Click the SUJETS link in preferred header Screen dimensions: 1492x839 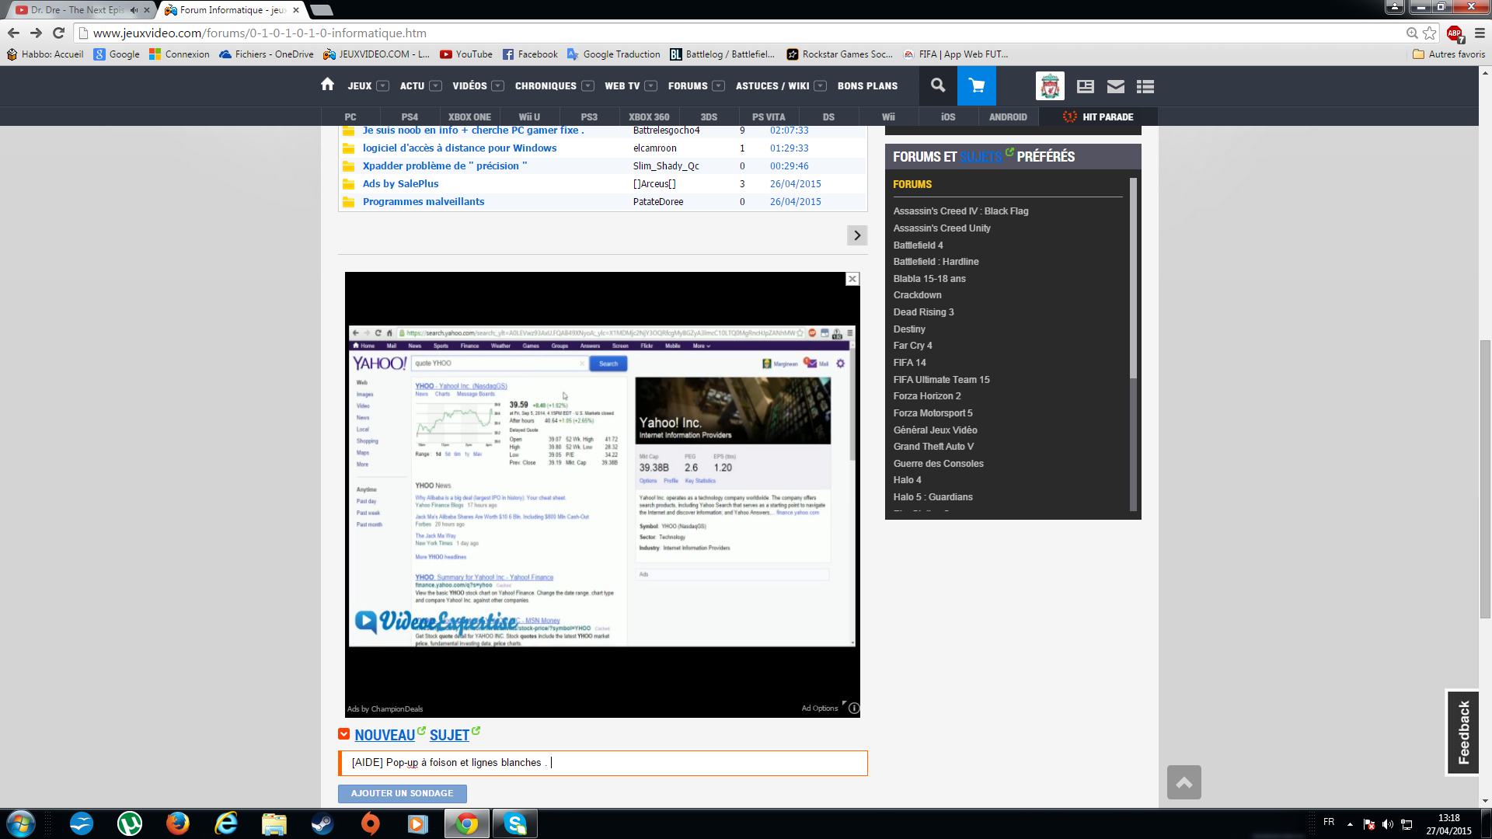point(981,157)
